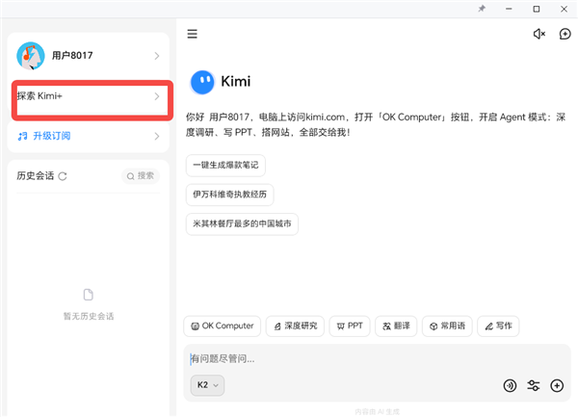Click the blue Kimi logo avatar
Viewport: 578px width, 417px height.
202,82
